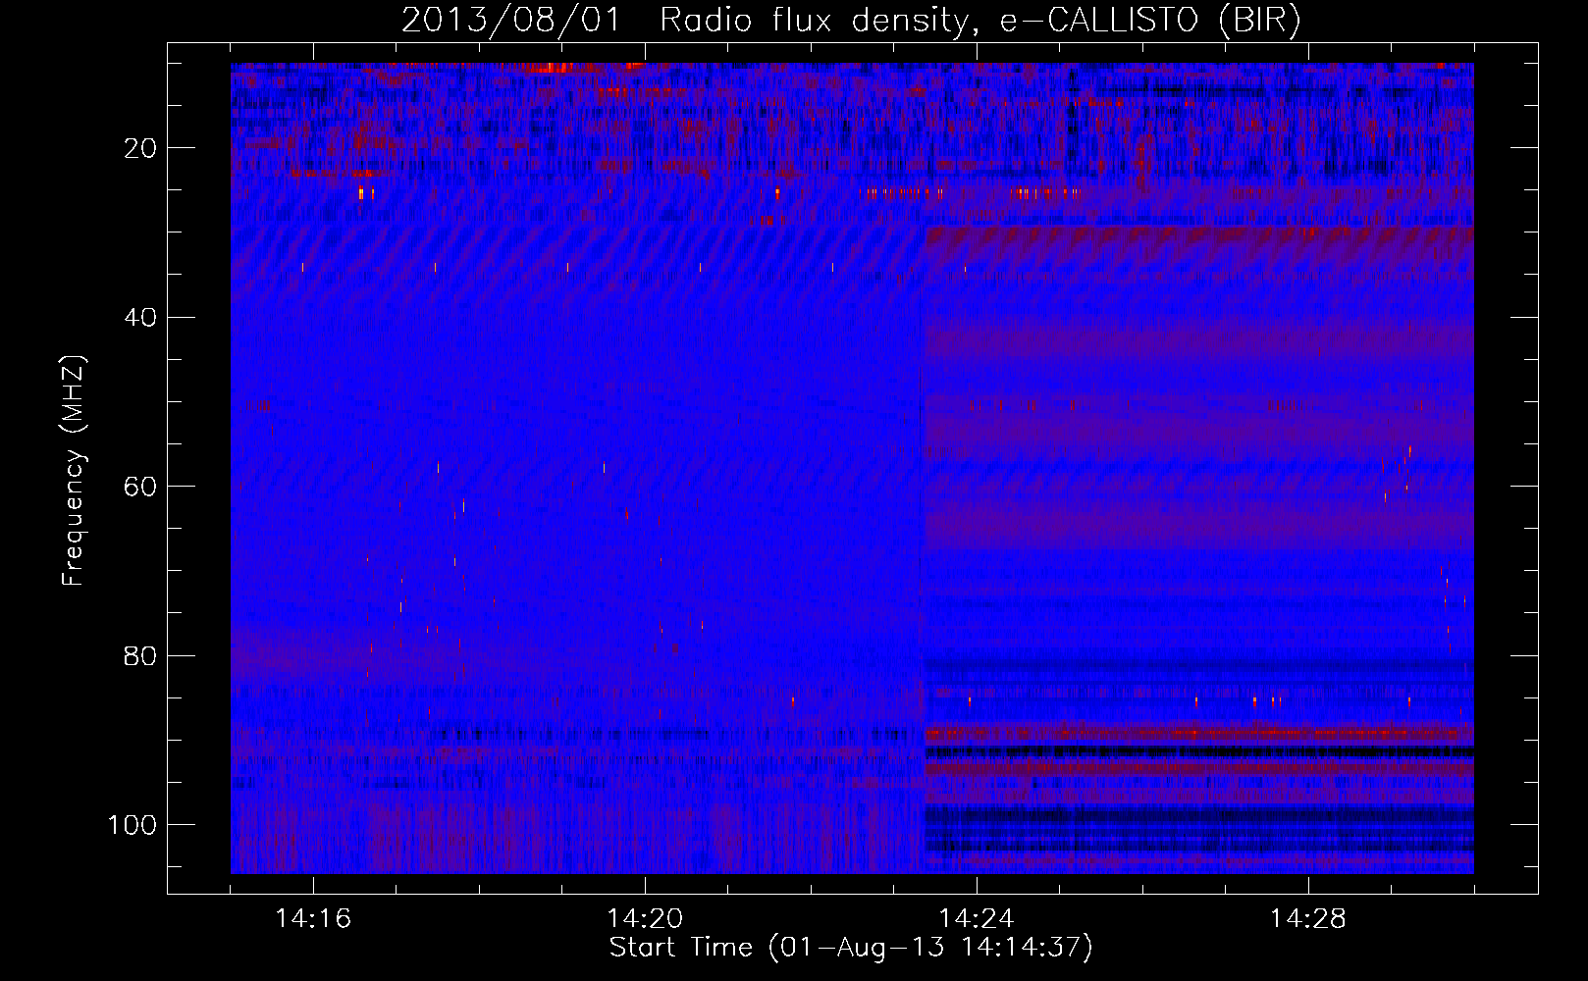Click the 40 MHz frequency tick label
Screen dimensions: 1588x981
[141, 318]
